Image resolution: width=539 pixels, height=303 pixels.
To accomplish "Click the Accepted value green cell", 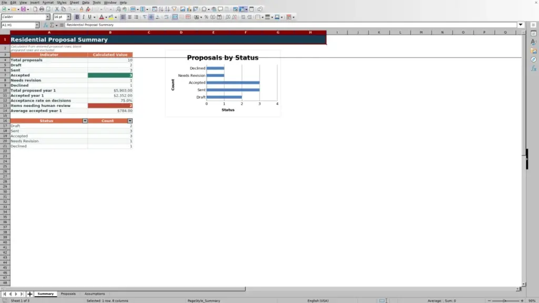I will point(110,75).
